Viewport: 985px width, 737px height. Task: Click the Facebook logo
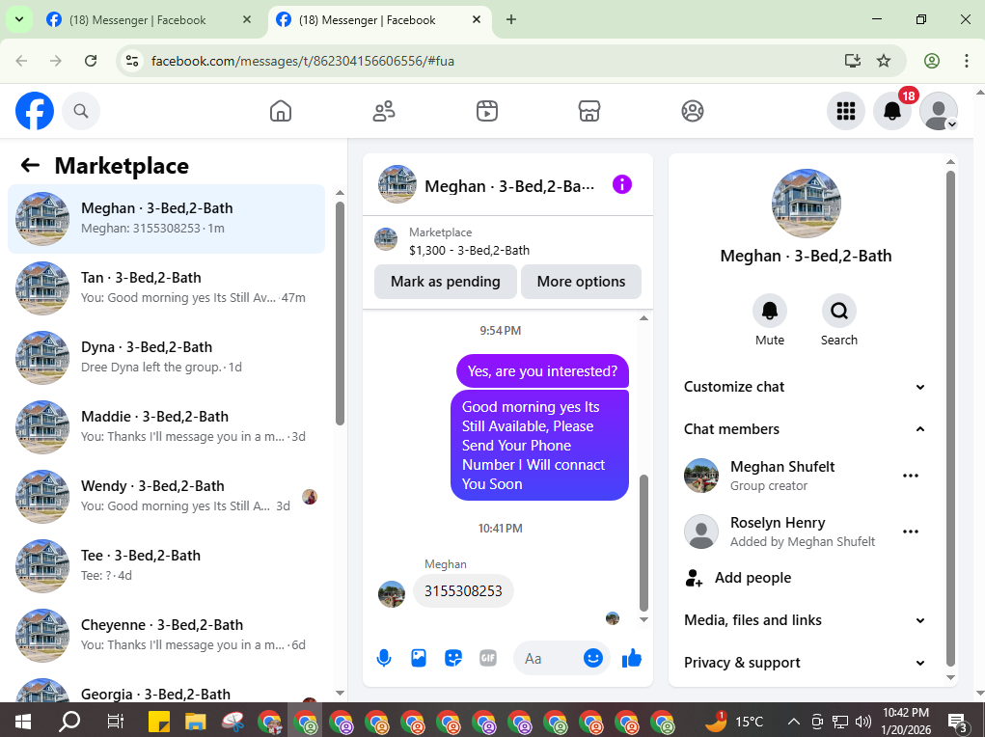tap(35, 111)
